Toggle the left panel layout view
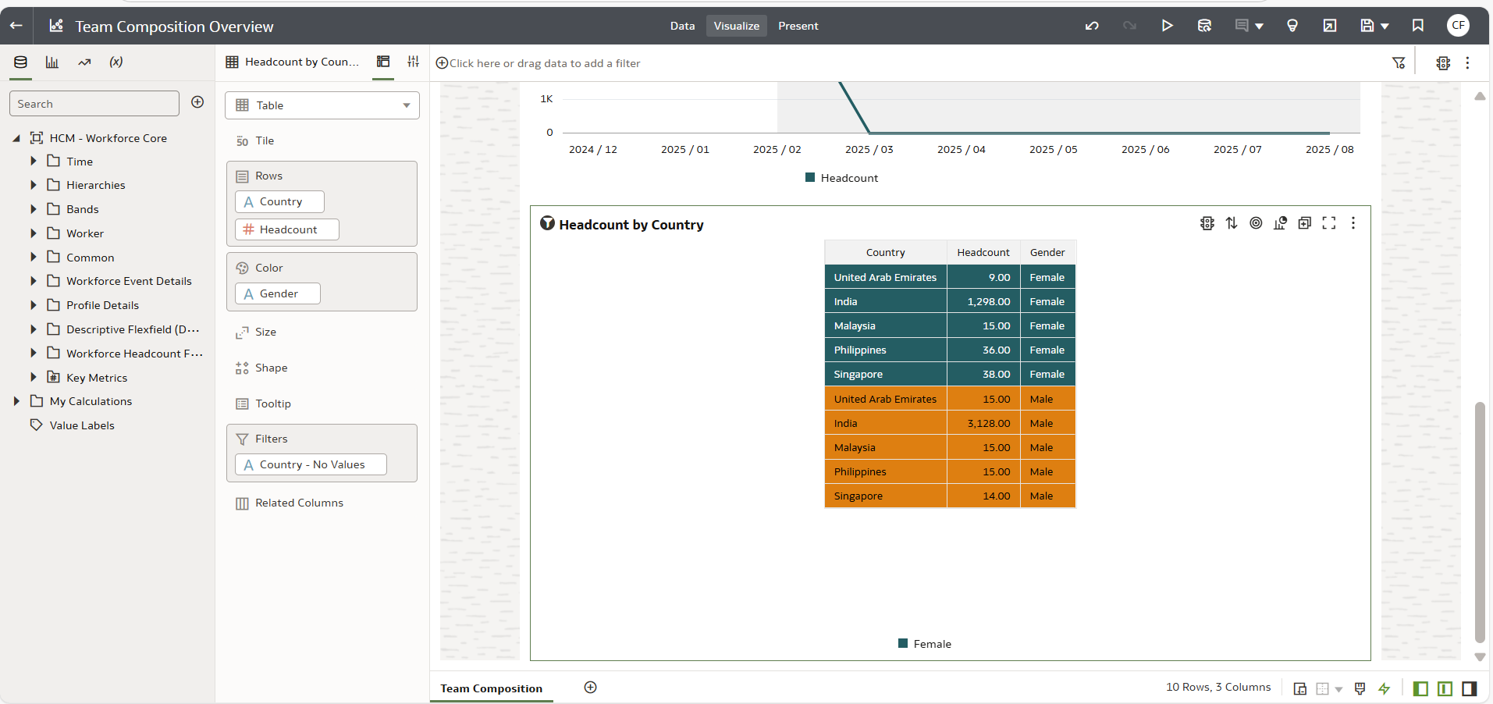 point(1420,689)
